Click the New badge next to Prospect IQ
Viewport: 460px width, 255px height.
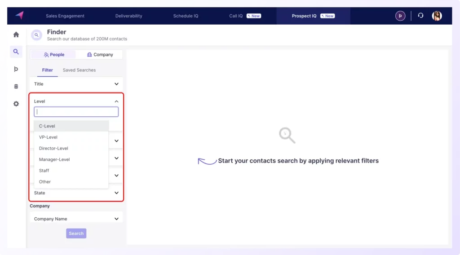click(x=327, y=16)
